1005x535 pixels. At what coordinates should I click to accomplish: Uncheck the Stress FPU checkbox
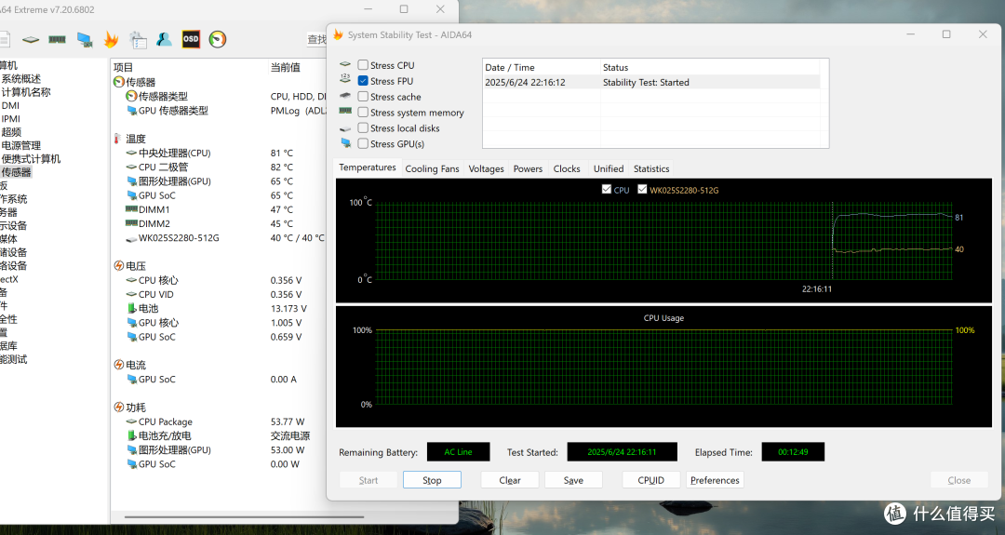pos(363,81)
